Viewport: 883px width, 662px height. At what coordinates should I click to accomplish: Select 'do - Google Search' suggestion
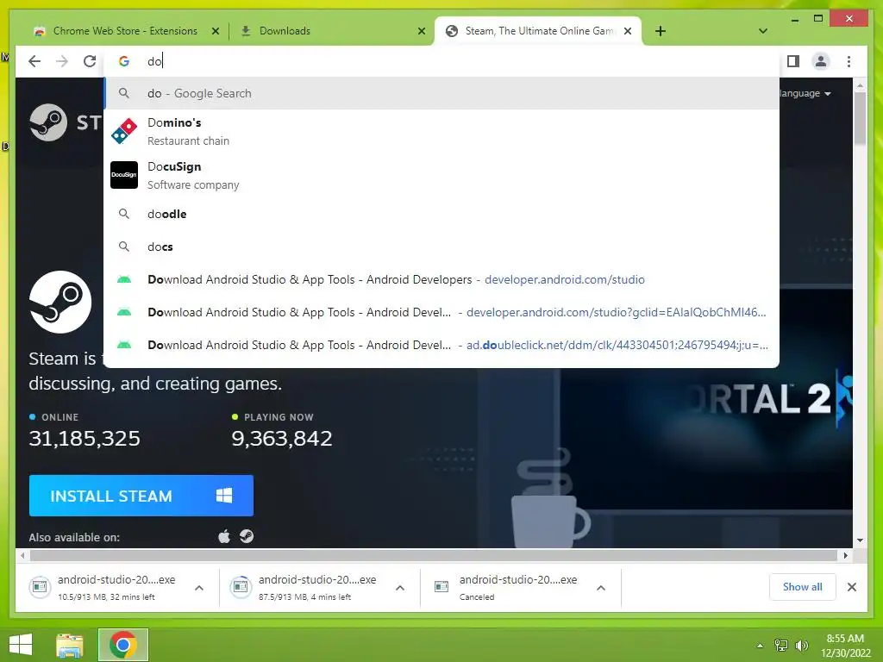pyautogui.click(x=441, y=93)
